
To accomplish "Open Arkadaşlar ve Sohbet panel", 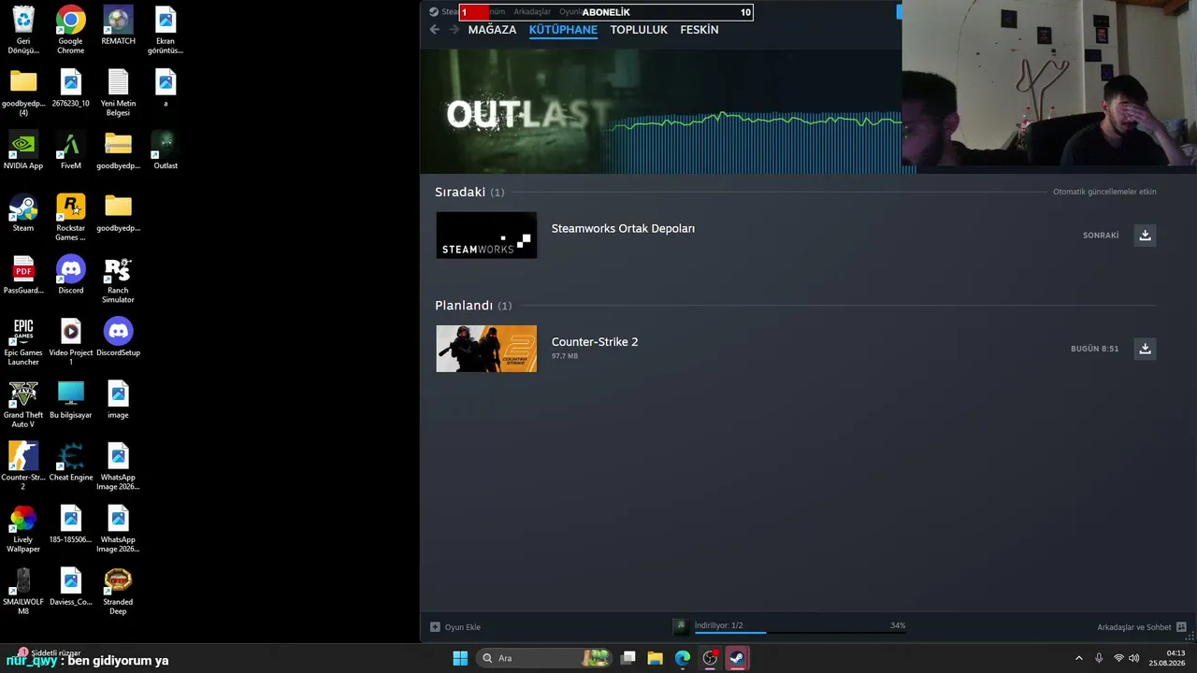I will (1142, 627).
